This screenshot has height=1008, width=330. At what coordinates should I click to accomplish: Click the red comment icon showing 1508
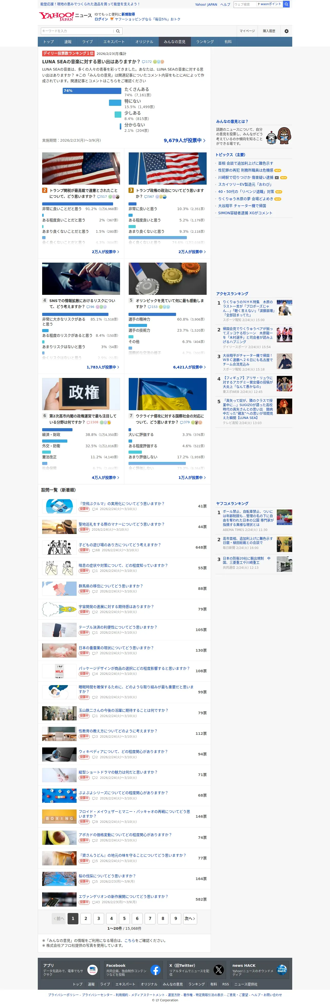[93, 422]
